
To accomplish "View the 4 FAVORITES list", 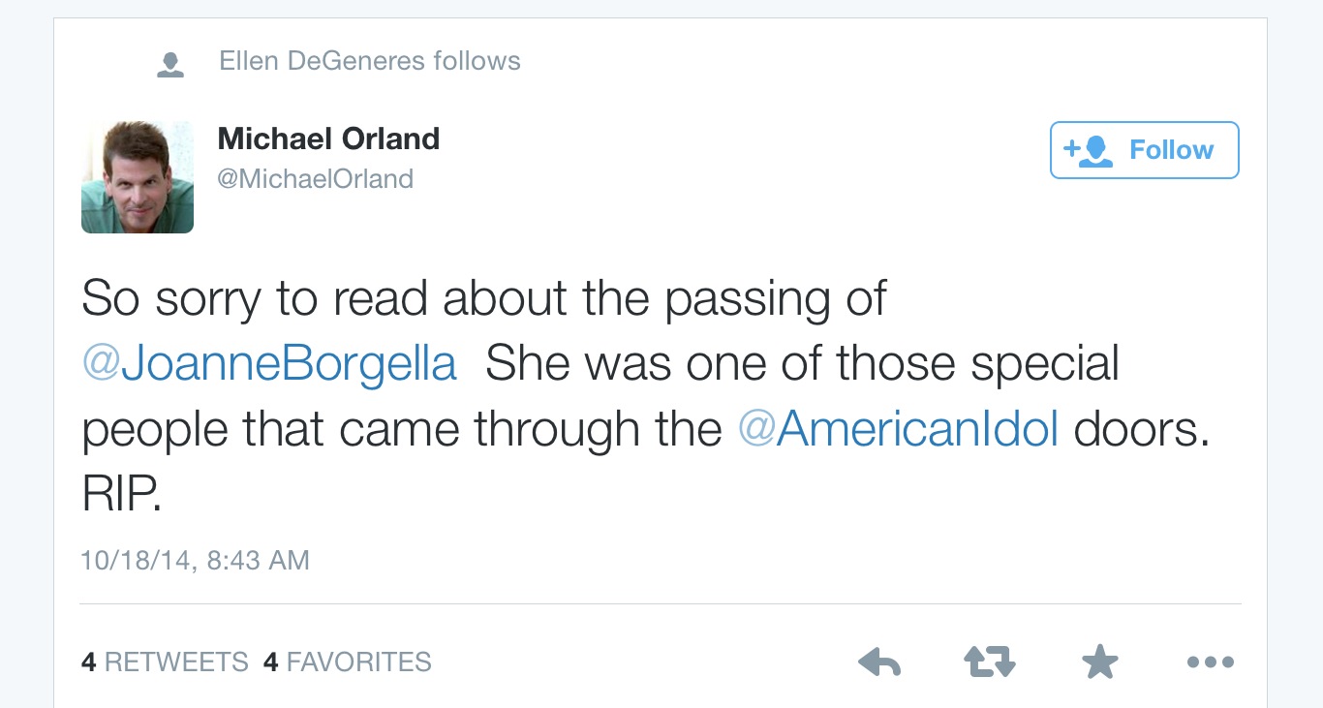I will coord(348,662).
